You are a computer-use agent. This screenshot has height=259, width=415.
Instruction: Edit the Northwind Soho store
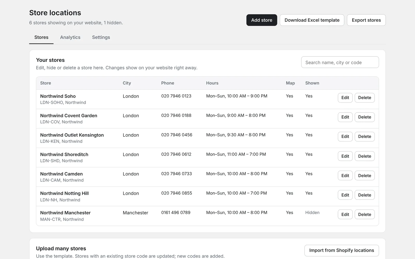(345, 98)
